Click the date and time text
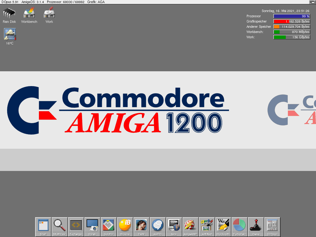Screen dimensions: 316x237 [285, 11]
